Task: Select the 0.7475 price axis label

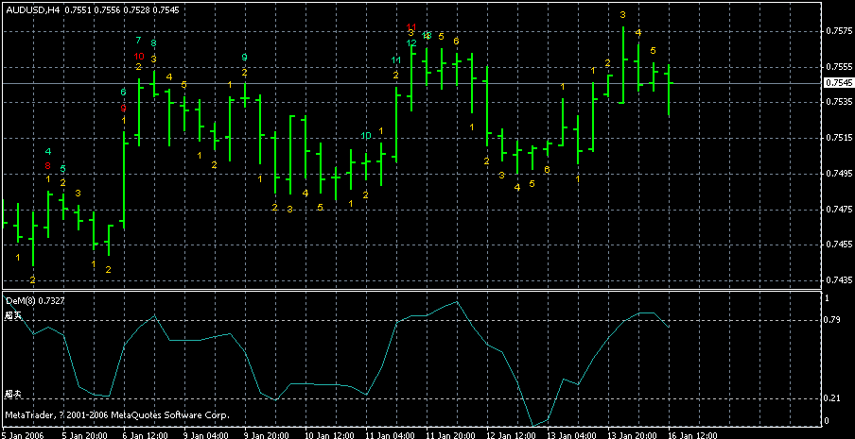Action: (838, 210)
